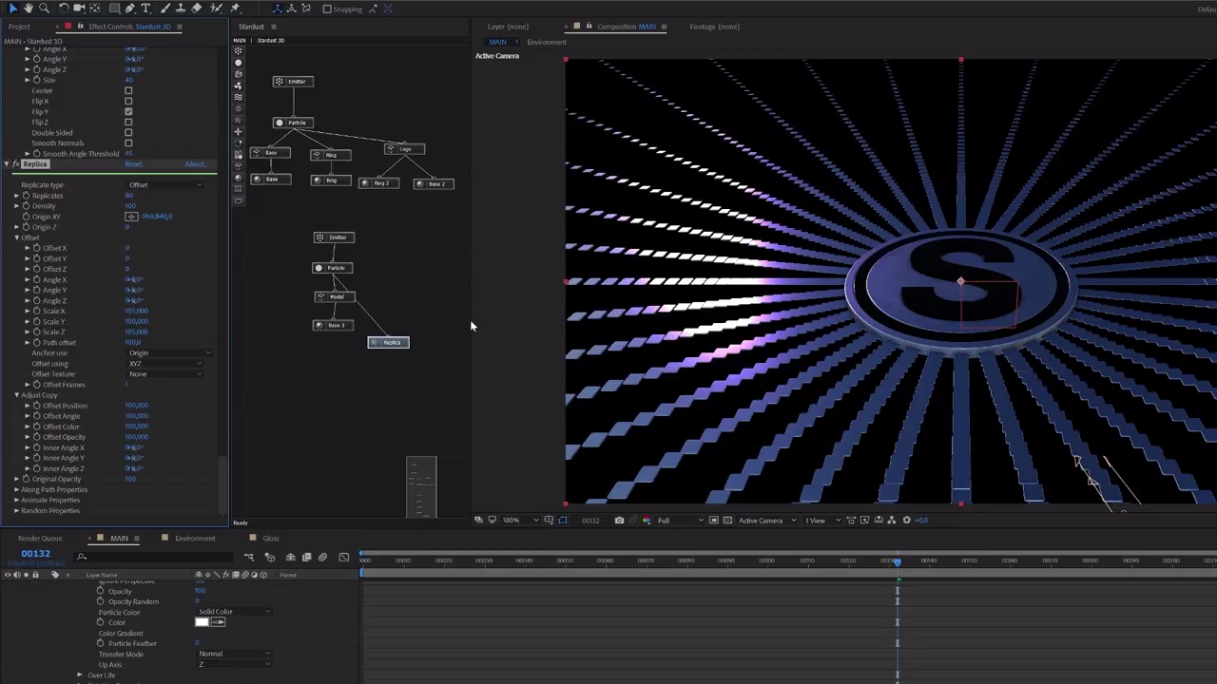Expand Random Properties section
The width and height of the screenshot is (1217, 684).
pos(16,510)
